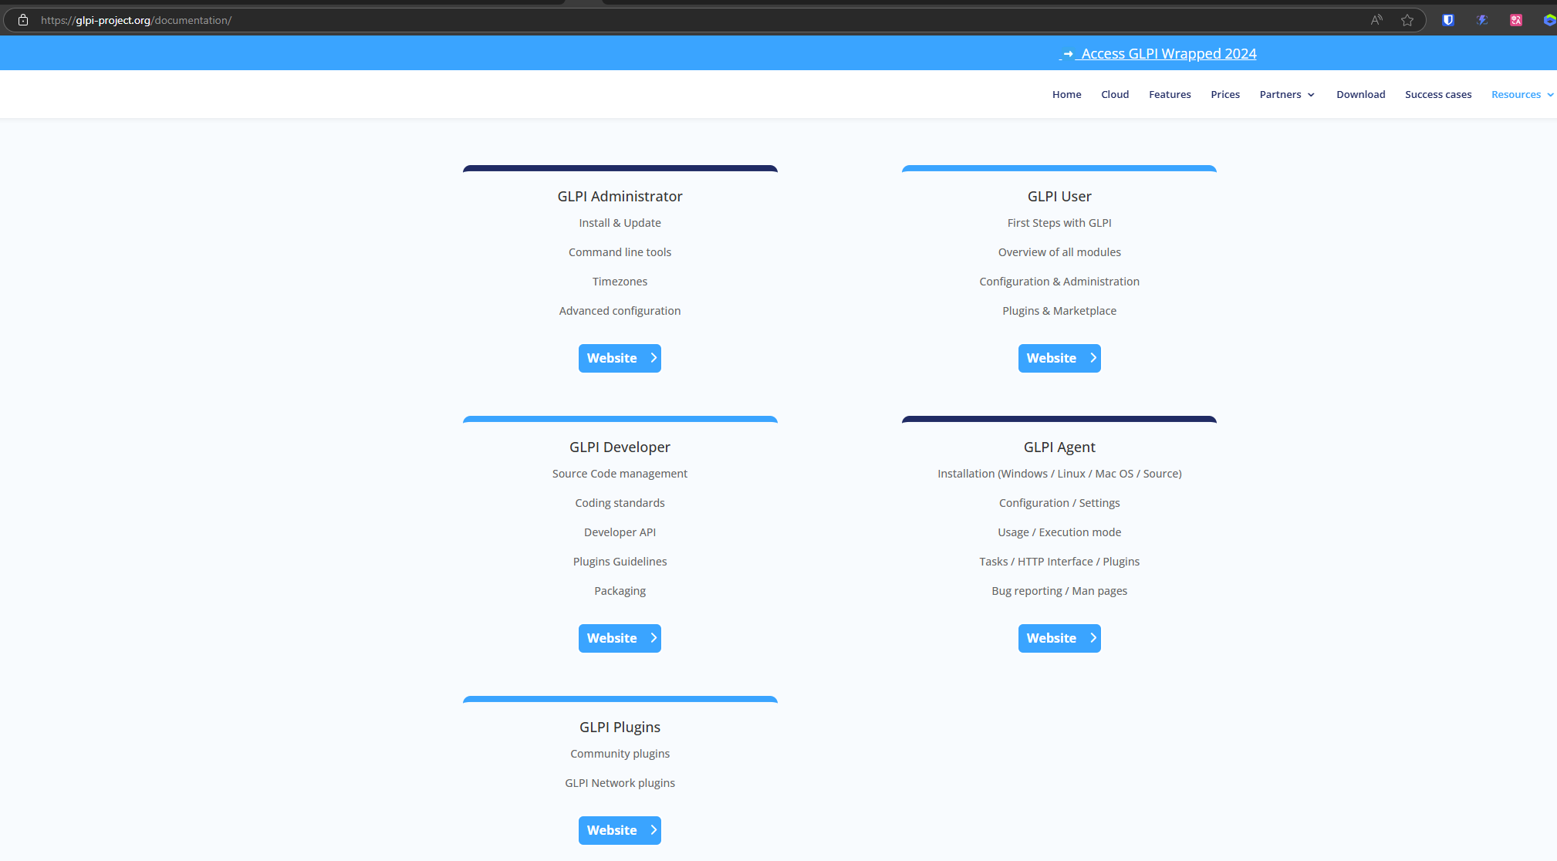Select 'Tasks / HTTP Interface / Plugins' text

pos(1059,562)
